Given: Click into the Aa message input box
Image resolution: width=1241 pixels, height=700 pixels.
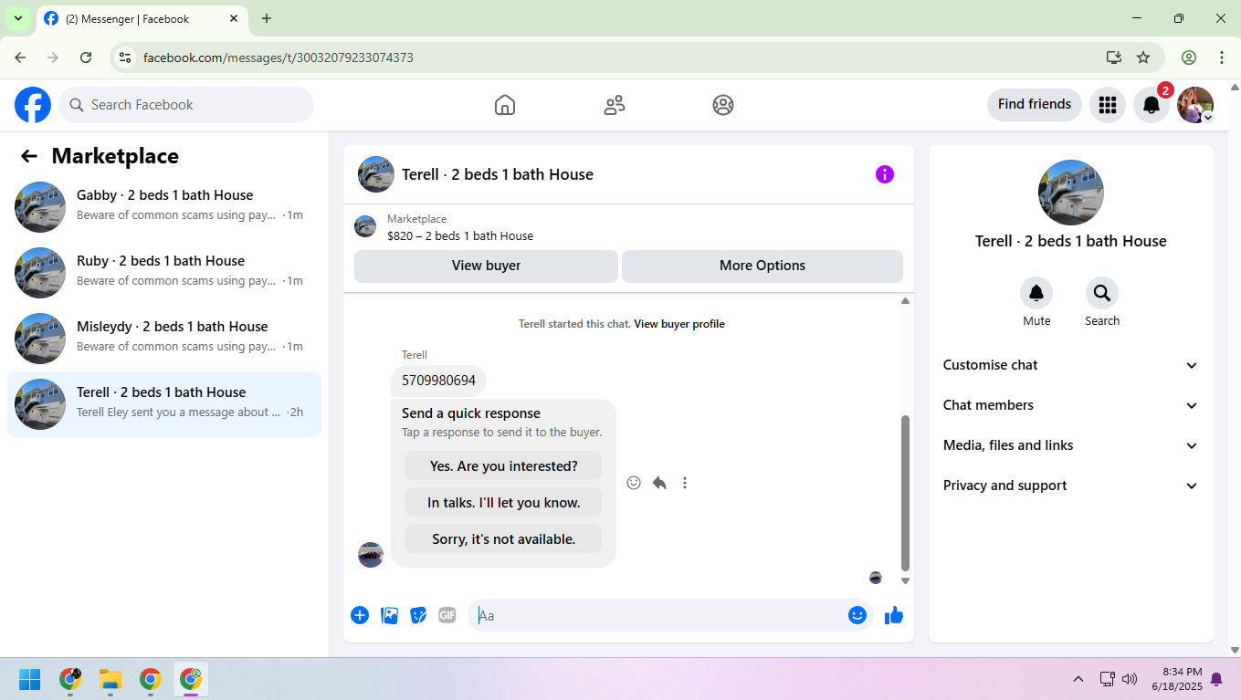Looking at the screenshot, I should point(657,615).
